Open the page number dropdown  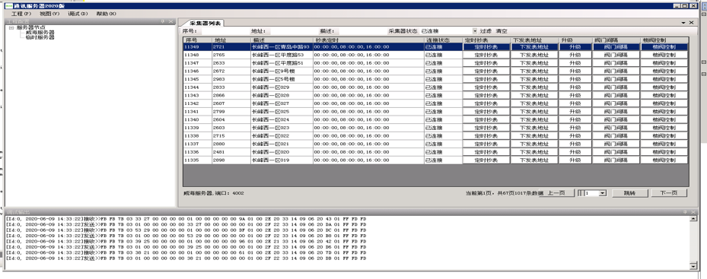pyautogui.click(x=603, y=193)
